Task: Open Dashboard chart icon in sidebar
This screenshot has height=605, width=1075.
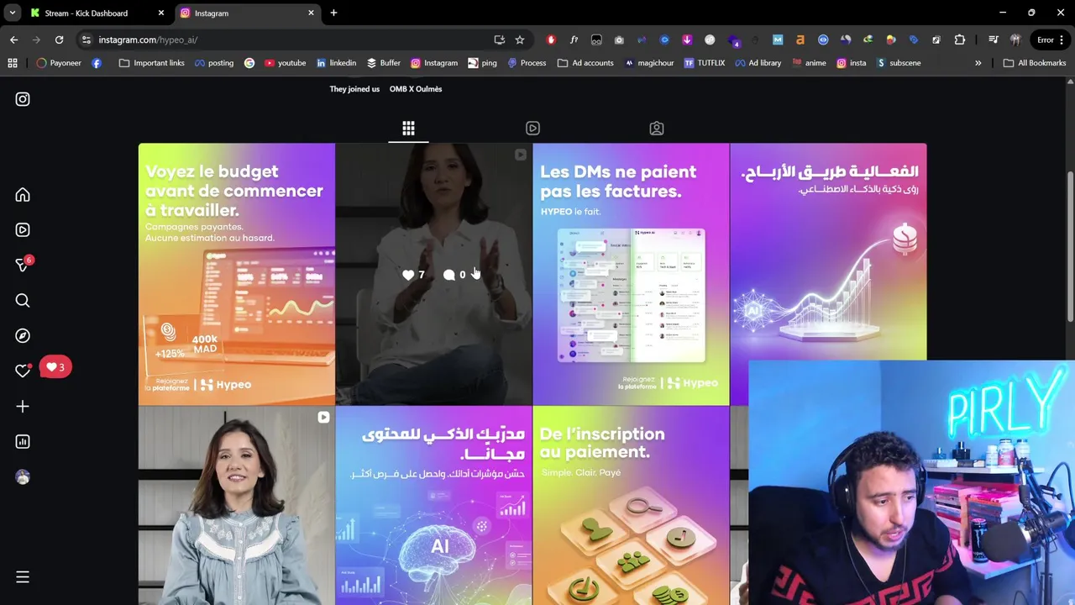Action: tap(23, 442)
